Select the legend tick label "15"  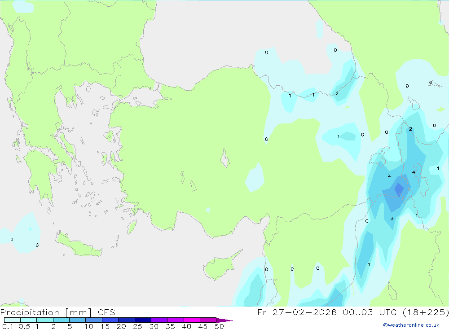click(105, 326)
